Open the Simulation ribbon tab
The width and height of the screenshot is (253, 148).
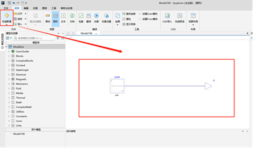[35, 8]
